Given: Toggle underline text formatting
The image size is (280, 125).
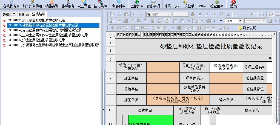Looking at the screenshot, I should pos(214,14).
